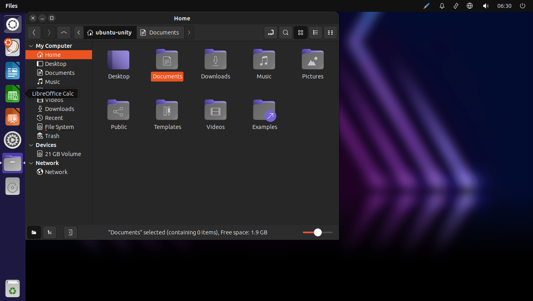This screenshot has width=533, height=301.
Task: Toggle the location entry path button
Action: [271, 33]
